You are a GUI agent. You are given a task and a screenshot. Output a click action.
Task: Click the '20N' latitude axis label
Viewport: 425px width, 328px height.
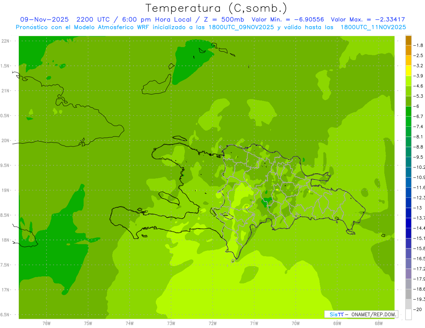click(x=6, y=140)
